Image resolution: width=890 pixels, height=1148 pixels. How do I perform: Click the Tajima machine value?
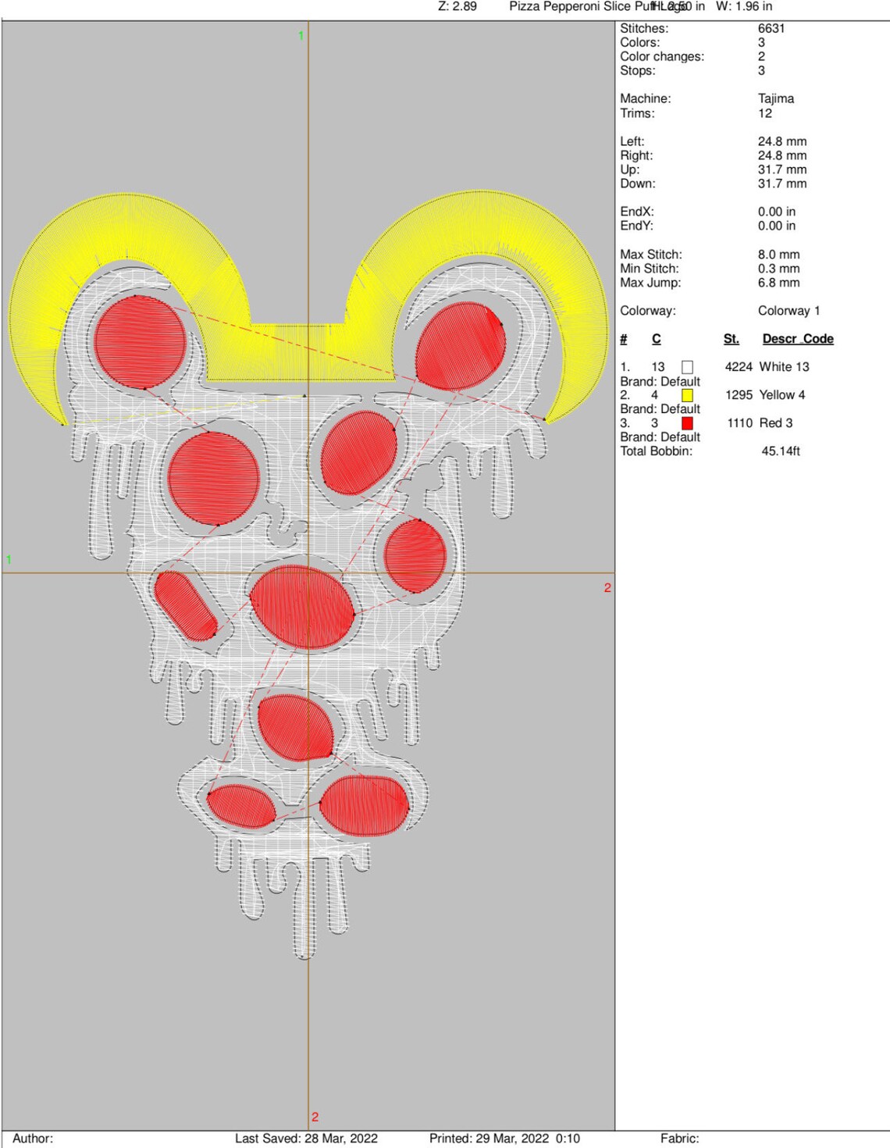[774, 99]
